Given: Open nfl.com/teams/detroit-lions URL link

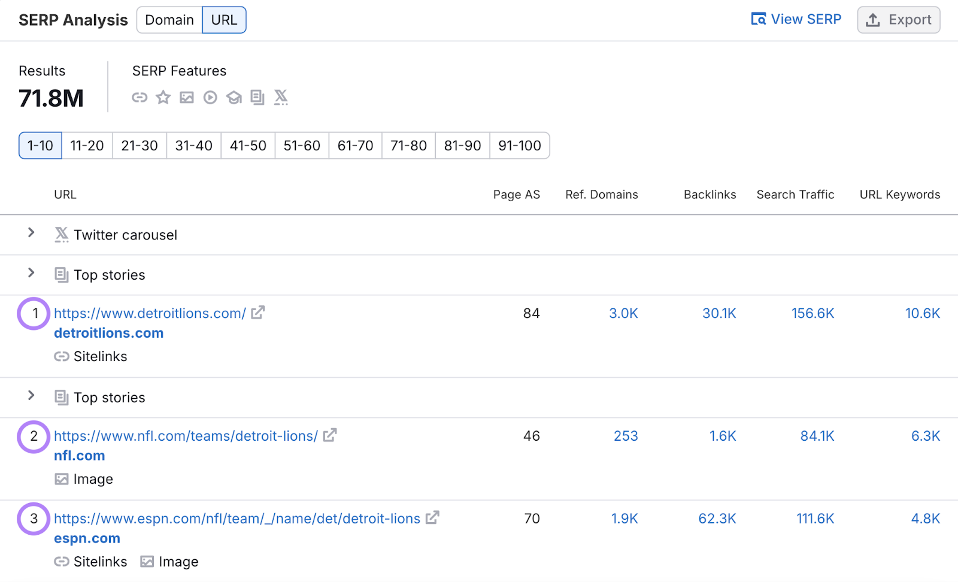Looking at the screenshot, I should click(x=186, y=436).
